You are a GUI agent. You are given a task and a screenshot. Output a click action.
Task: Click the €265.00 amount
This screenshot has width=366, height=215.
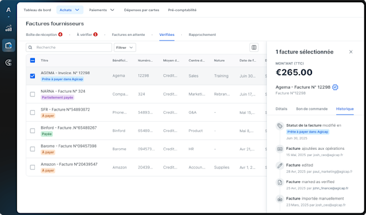coord(294,72)
